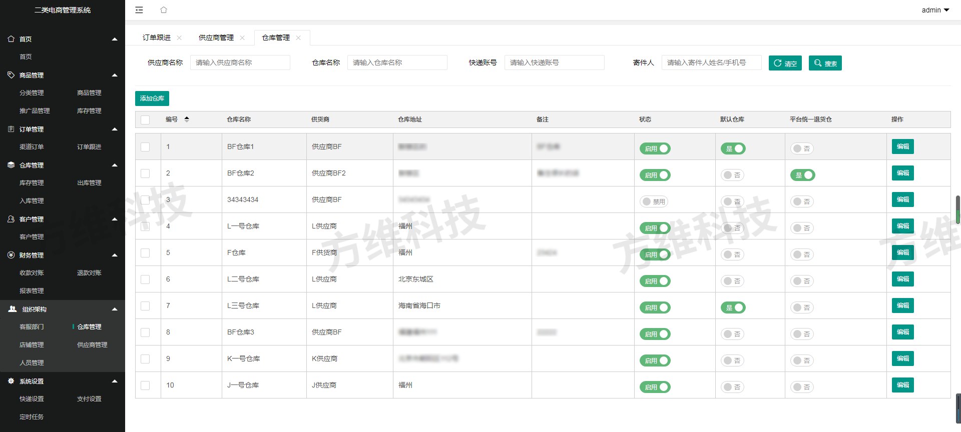Collapse the 组织架构 sidebar section

(115, 309)
